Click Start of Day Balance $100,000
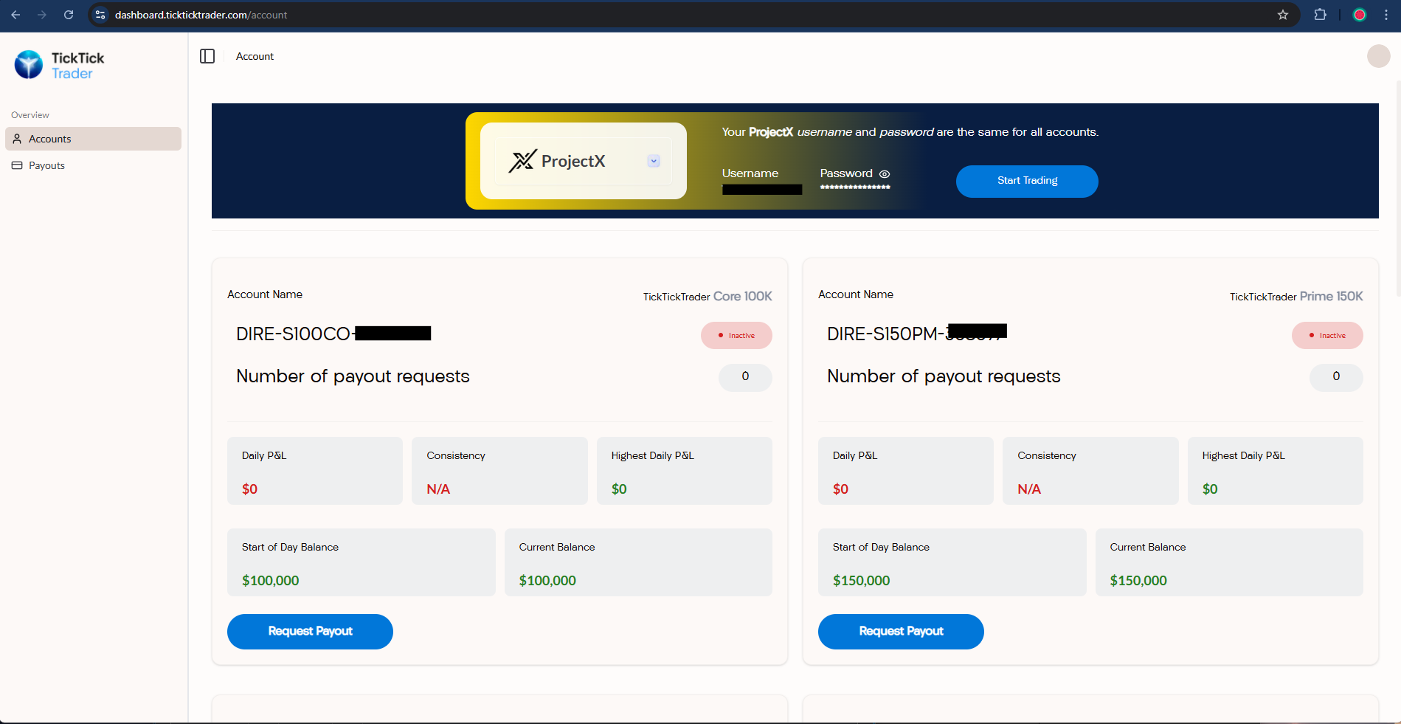 pos(362,562)
